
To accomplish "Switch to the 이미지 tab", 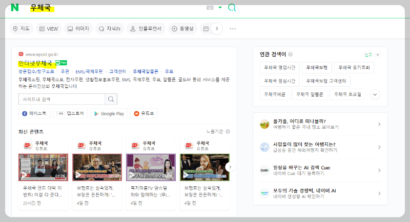I will (x=78, y=29).
